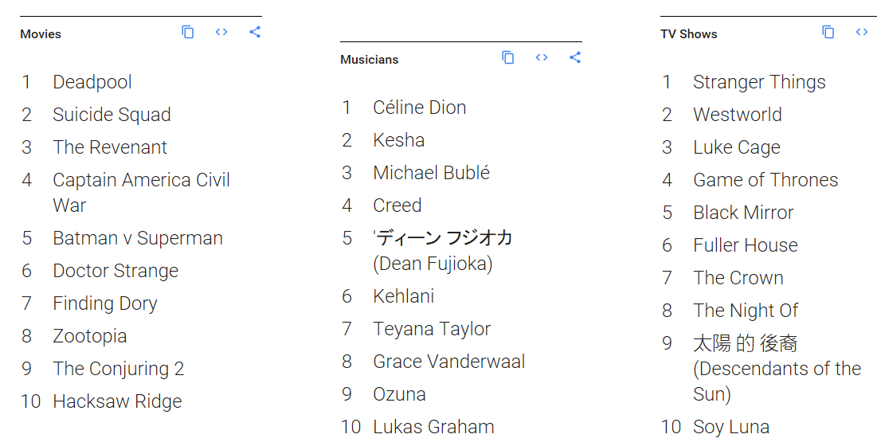
Task: Select Captain America Civil War
Action: (x=141, y=192)
